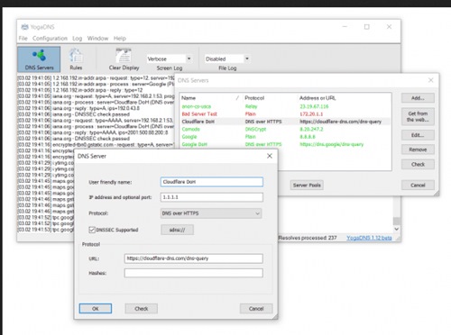Minimize the YogaDNS window
The width and height of the screenshot is (451, 335).
click(x=345, y=27)
